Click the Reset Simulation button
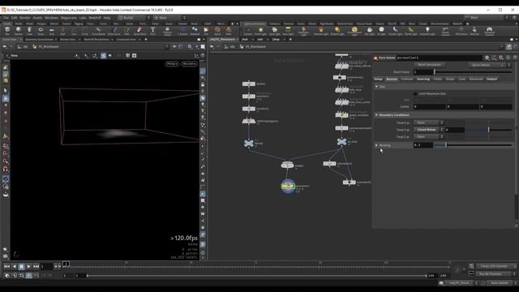 click(x=429, y=65)
